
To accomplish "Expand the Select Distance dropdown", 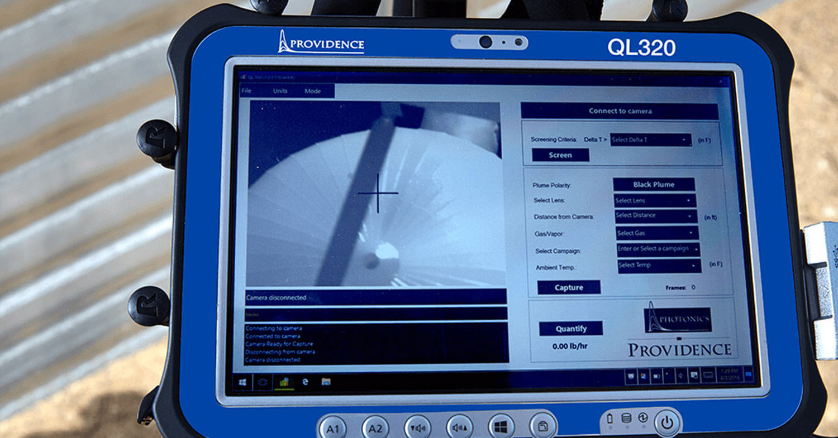I will [656, 216].
